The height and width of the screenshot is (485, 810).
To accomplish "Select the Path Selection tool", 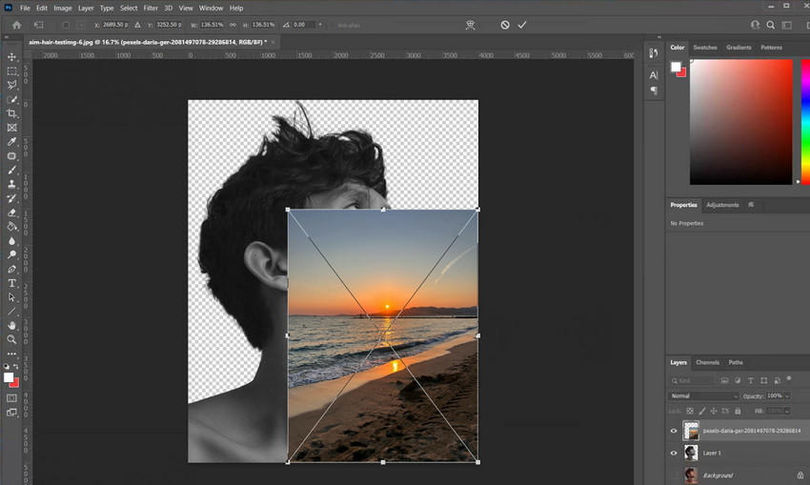I will [x=11, y=297].
